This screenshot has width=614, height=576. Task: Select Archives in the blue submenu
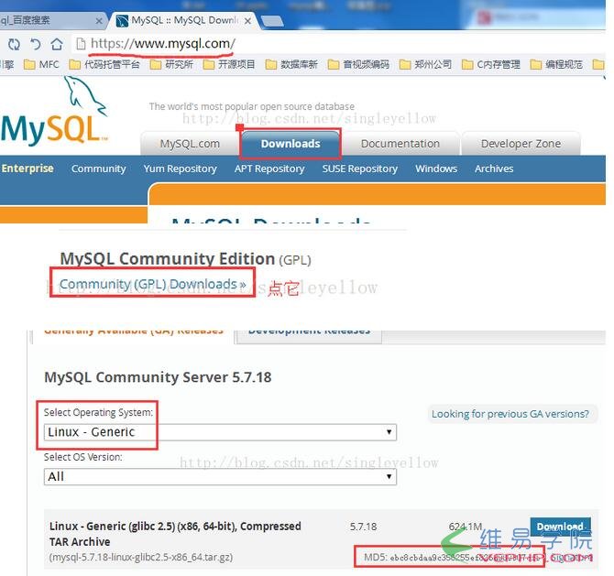pyautogui.click(x=494, y=168)
